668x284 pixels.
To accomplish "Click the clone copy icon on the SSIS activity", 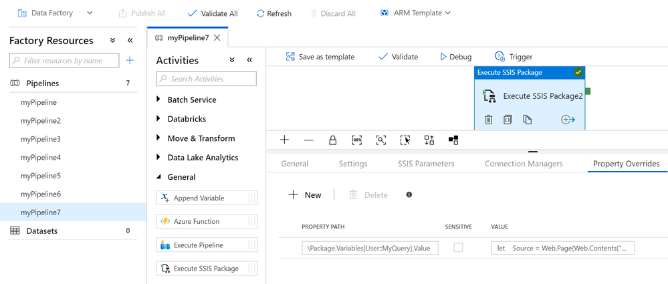I will click(528, 120).
